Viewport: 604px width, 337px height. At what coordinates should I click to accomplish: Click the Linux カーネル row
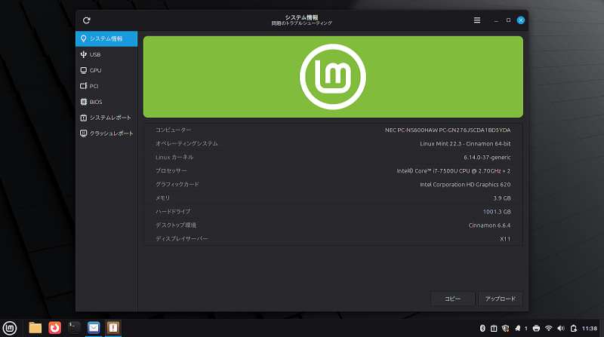click(333, 157)
